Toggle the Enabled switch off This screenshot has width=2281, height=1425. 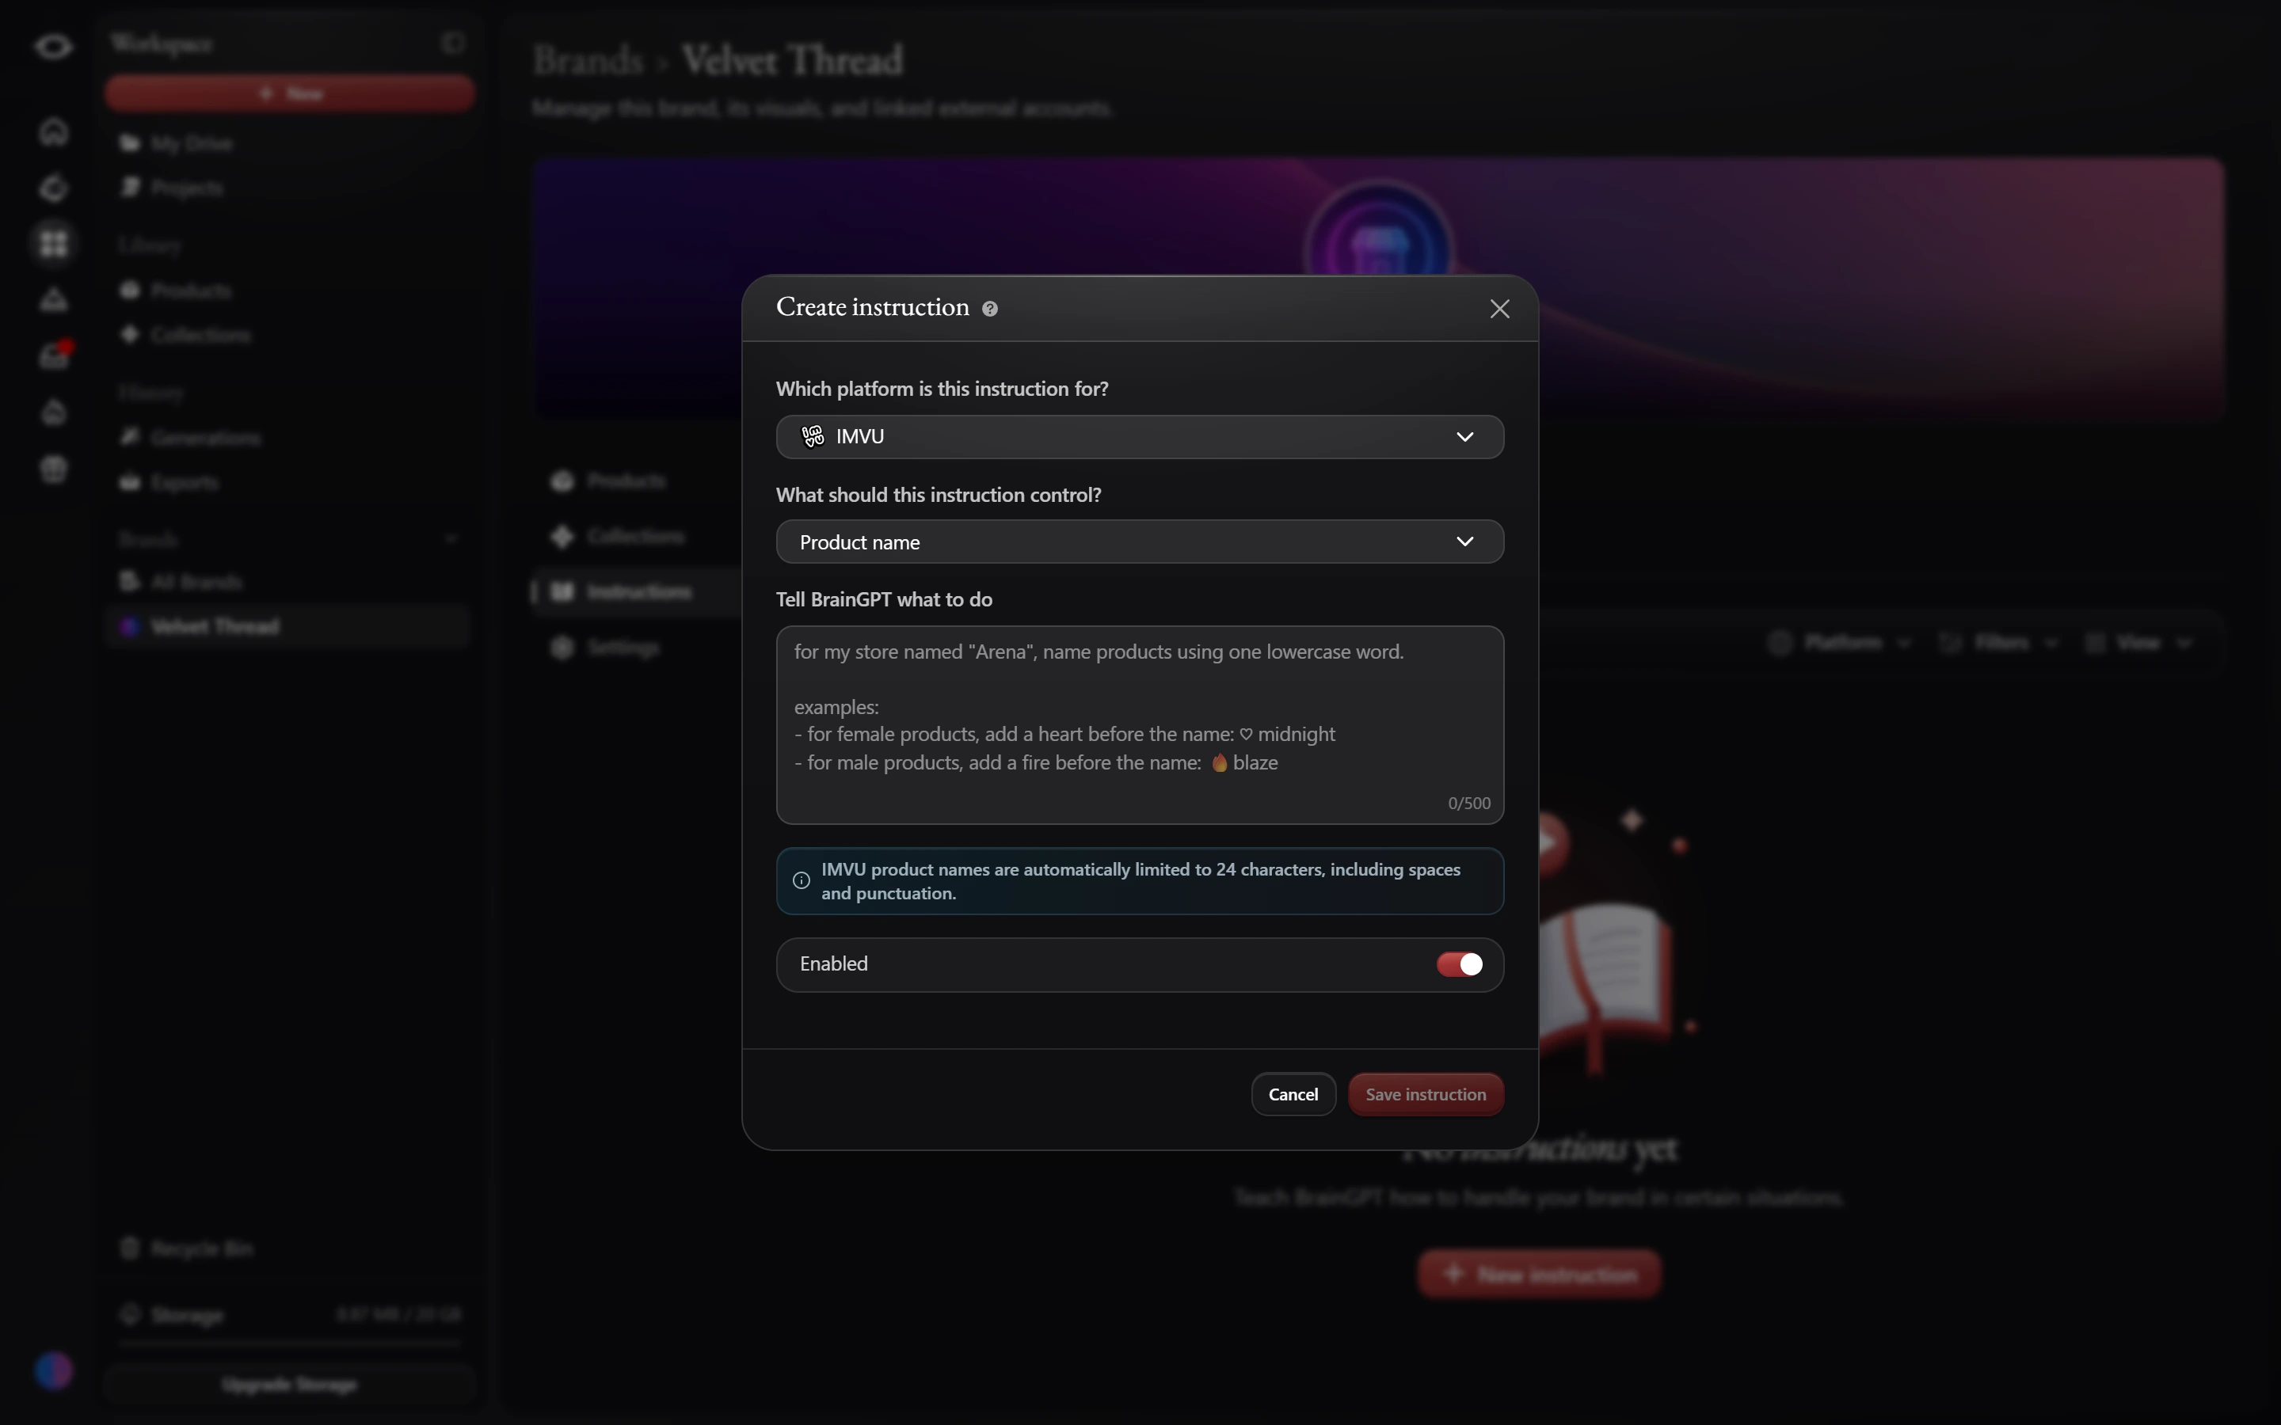click(1459, 964)
